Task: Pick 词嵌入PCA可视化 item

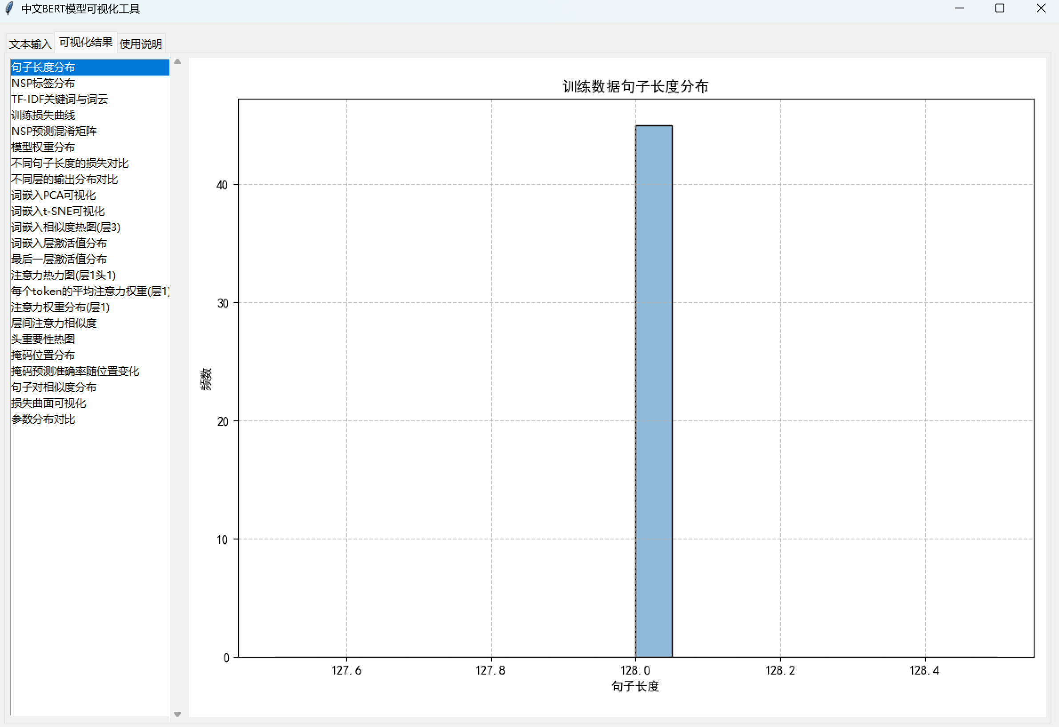Action: click(x=53, y=196)
